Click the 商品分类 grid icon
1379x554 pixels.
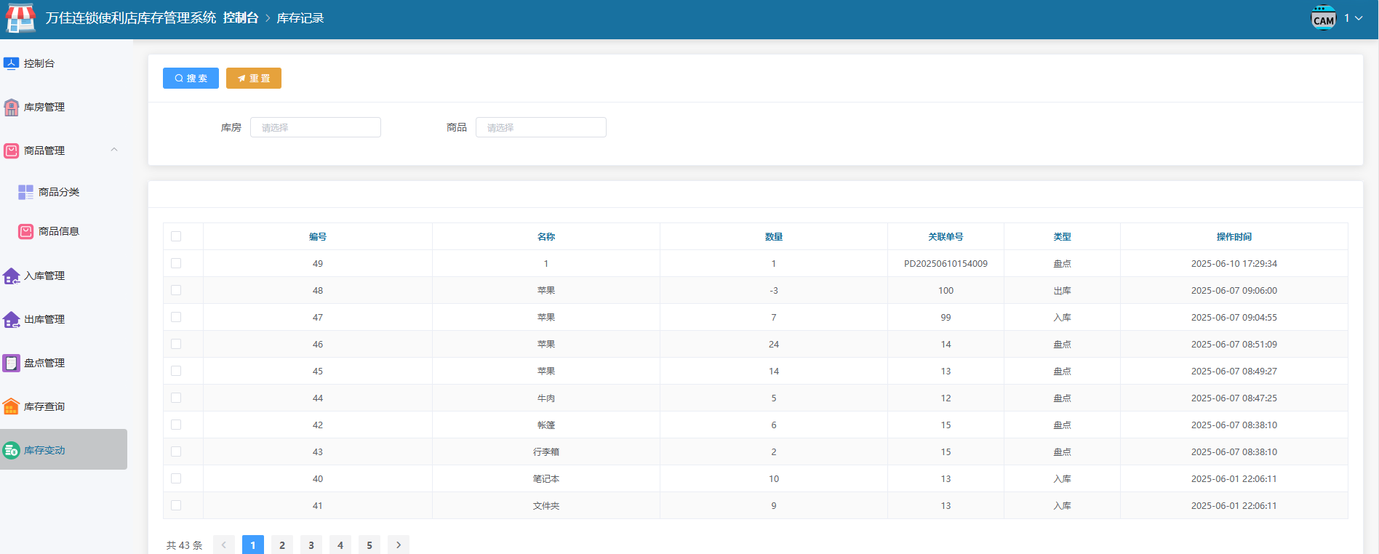coord(25,192)
